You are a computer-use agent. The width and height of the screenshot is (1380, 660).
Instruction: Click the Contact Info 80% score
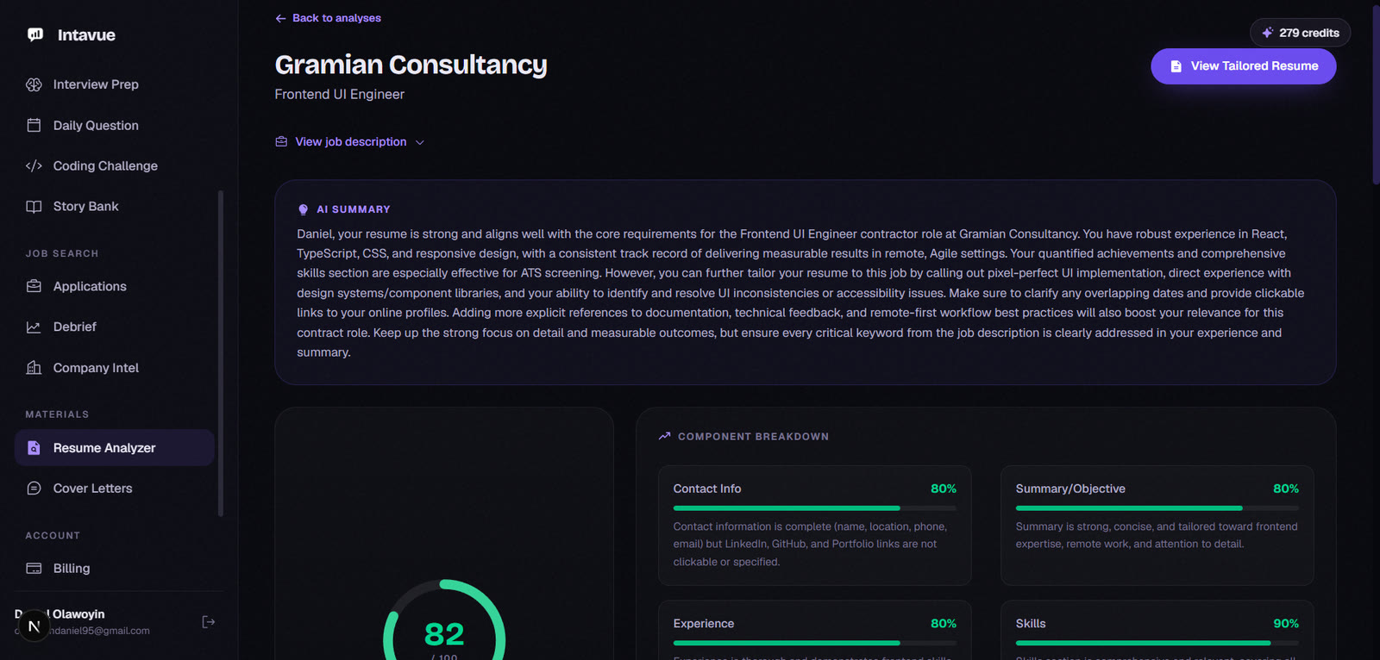point(943,489)
